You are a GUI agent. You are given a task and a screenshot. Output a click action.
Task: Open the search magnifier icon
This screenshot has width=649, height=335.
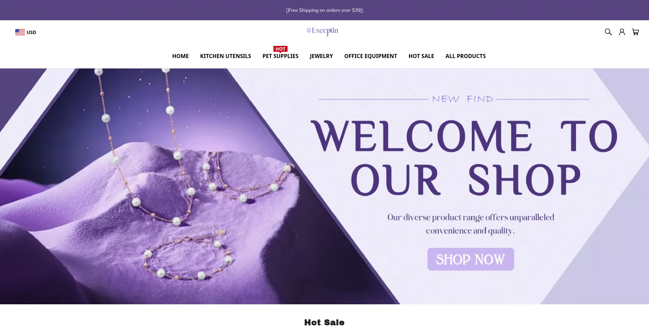(608, 32)
